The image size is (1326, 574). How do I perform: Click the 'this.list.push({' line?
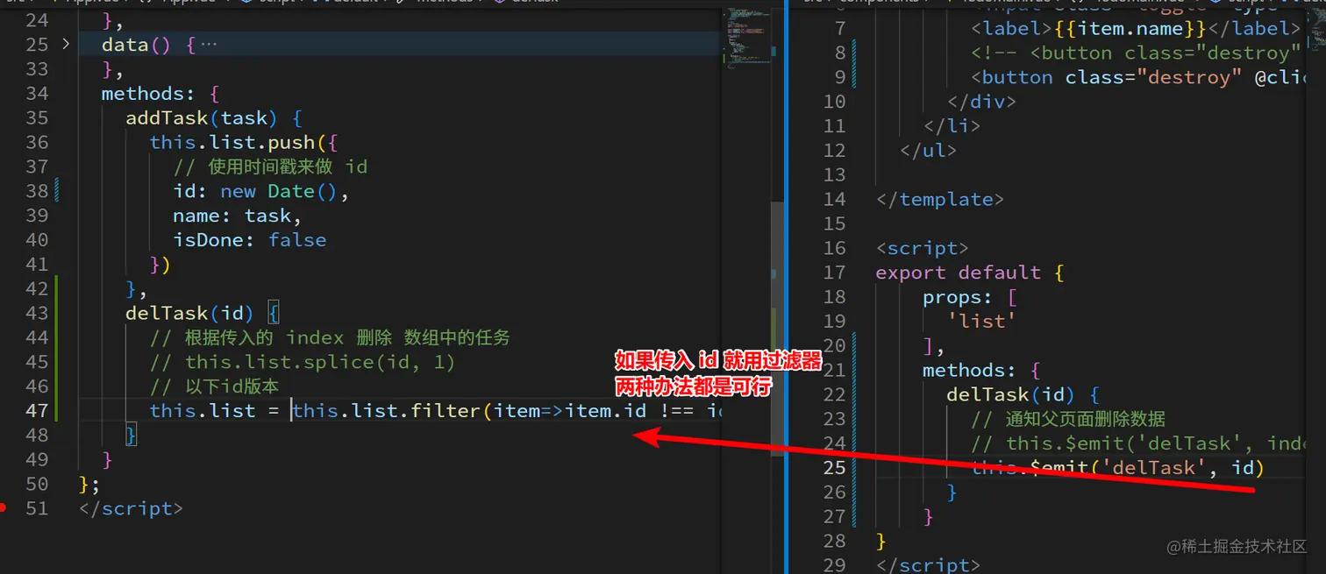tap(243, 142)
